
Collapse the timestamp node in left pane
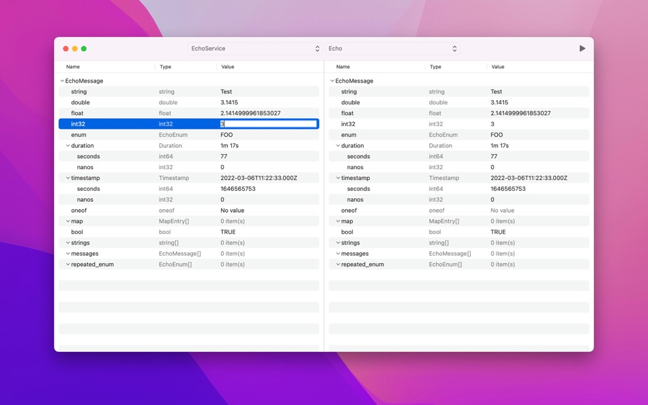point(68,178)
